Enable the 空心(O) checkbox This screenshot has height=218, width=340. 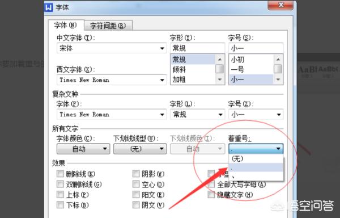pyautogui.click(x=136, y=184)
